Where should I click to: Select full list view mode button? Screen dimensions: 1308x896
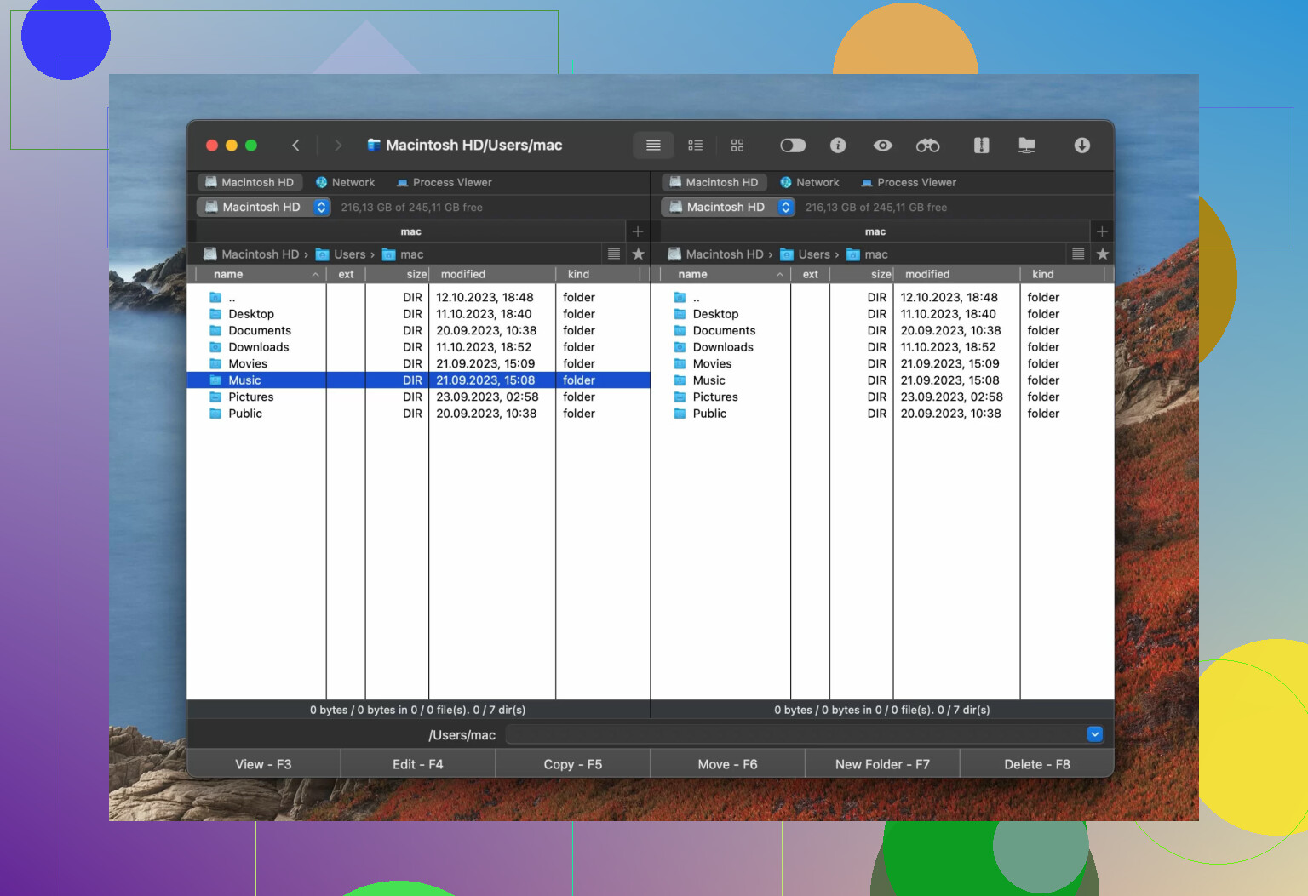[653, 146]
